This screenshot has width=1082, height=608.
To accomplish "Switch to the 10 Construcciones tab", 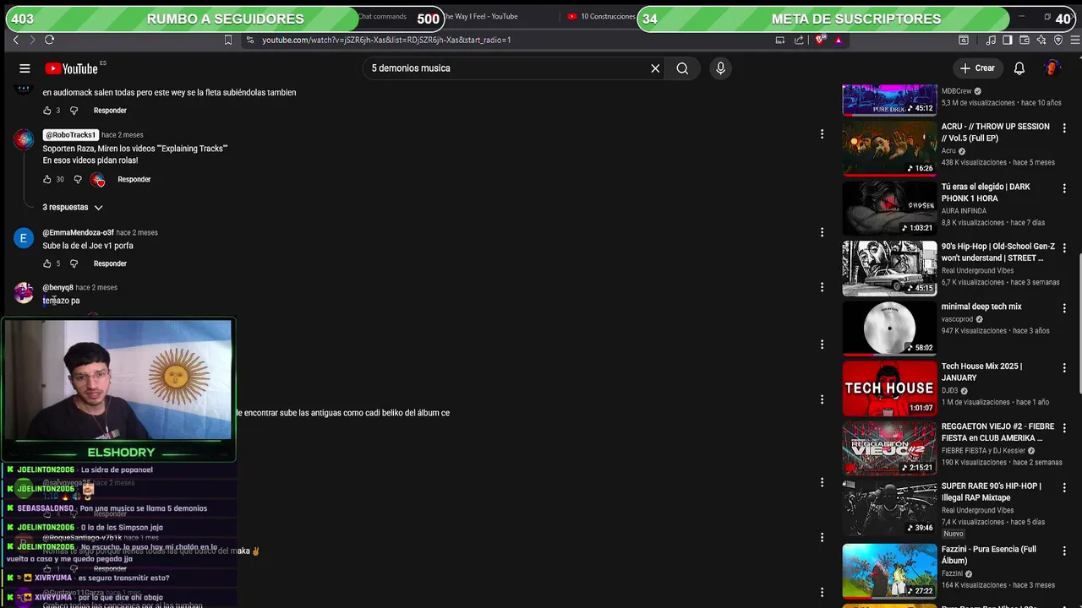I will 601,16.
